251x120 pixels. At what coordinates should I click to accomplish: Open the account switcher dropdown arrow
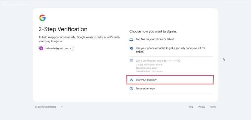[x=71, y=48]
